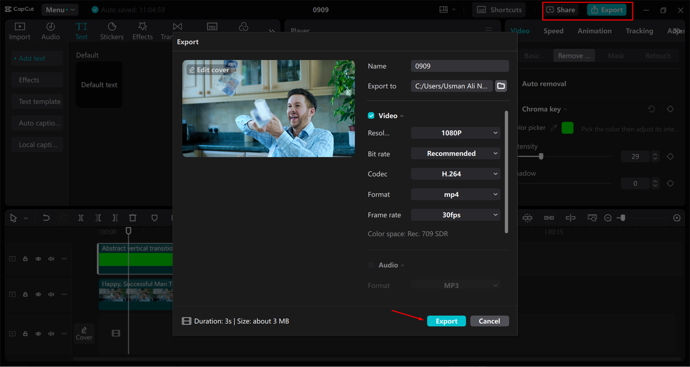690x367 pixels.
Task: Open the folder browse icon beside Export to
Action: [x=501, y=86]
